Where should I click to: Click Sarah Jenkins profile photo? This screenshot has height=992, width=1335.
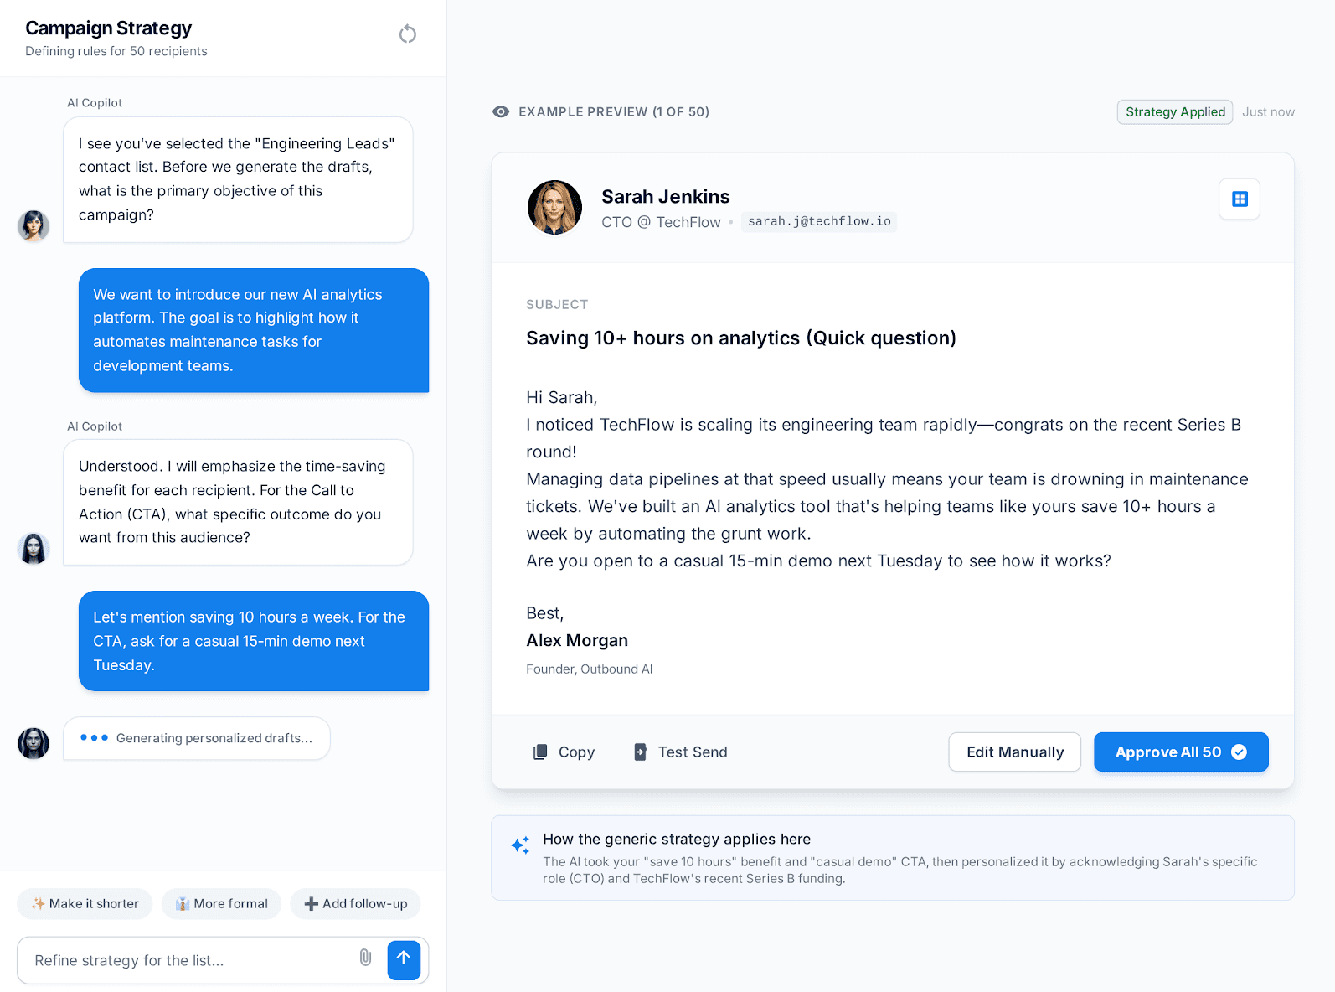(x=554, y=207)
